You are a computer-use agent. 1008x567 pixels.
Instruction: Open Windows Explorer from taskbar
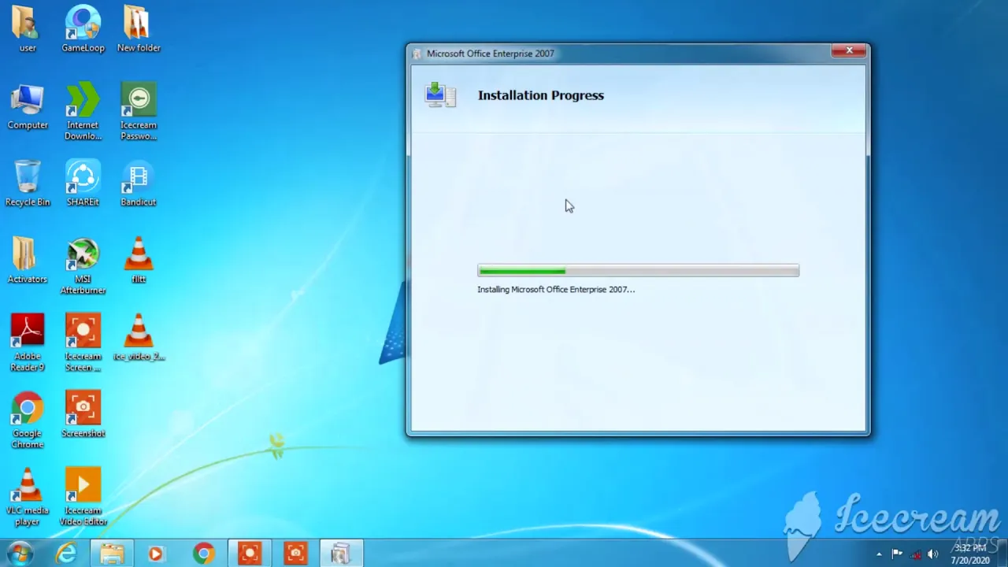(x=111, y=554)
